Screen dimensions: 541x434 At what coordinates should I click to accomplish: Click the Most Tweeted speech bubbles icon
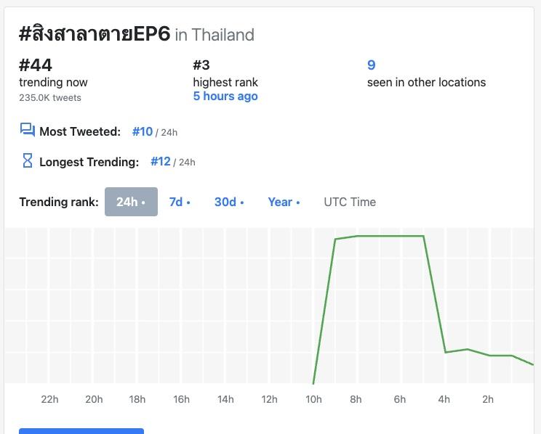28,131
